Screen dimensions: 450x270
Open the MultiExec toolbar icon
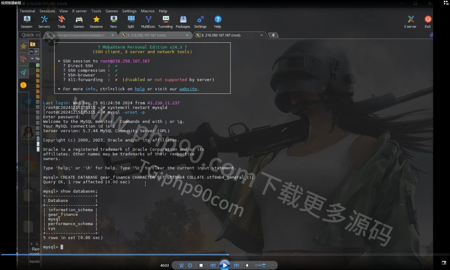(148, 22)
